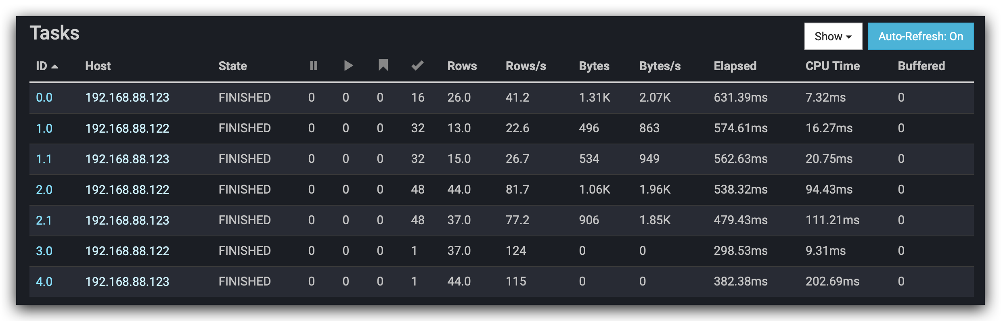Open task 2.1 details link
The image size is (1001, 321).
(x=44, y=220)
